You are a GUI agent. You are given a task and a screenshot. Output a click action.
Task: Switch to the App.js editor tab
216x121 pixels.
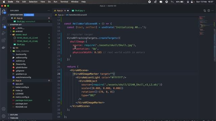[60, 10]
